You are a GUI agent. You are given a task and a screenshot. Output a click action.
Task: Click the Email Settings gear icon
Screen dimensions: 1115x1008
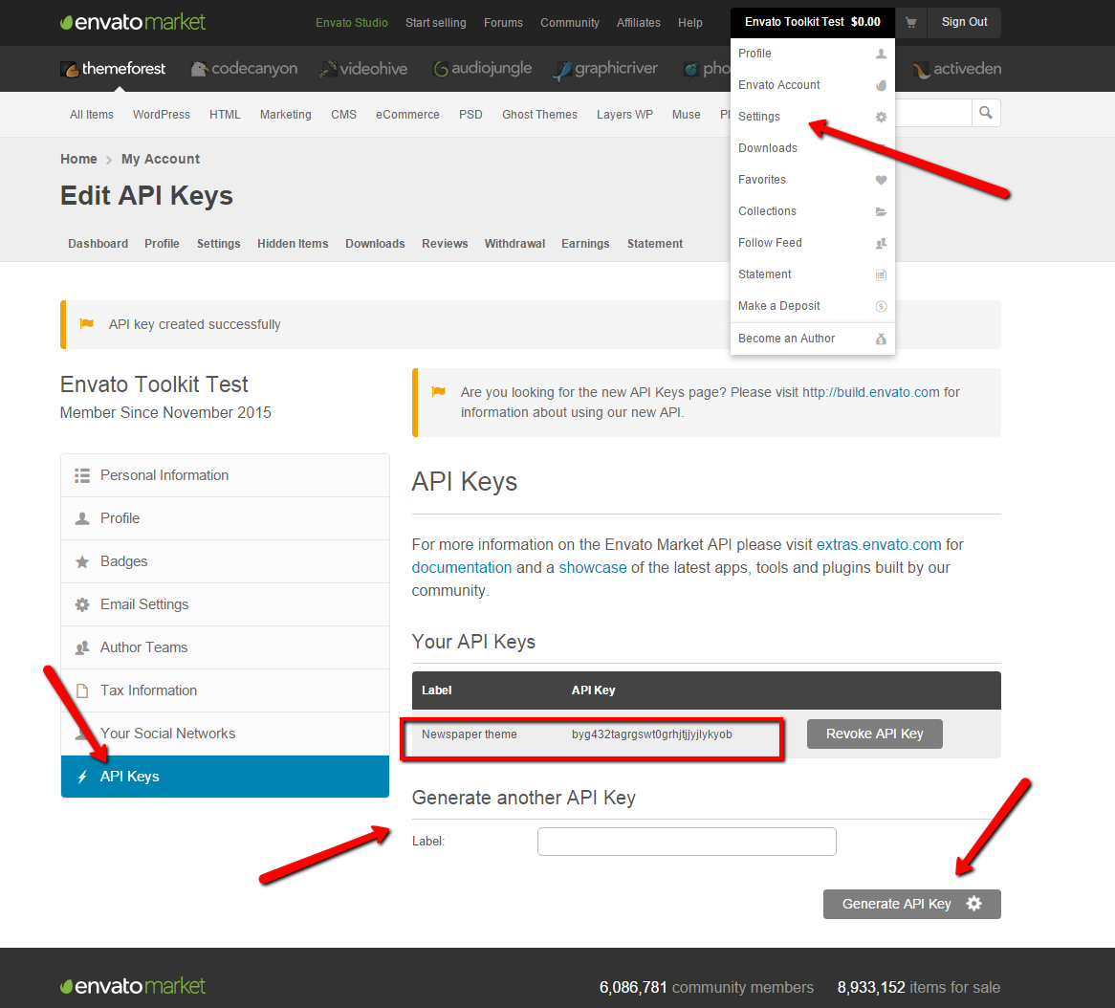[x=82, y=604]
